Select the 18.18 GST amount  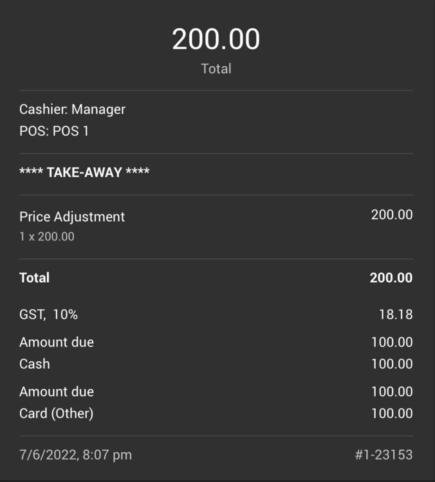[x=396, y=315]
